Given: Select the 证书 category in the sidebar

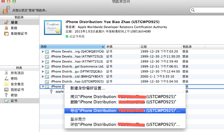Looking at the screenshot, I should [x=19, y=101].
